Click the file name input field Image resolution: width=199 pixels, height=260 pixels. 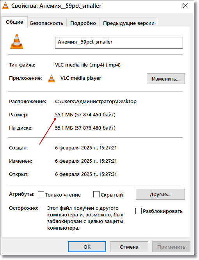point(119,43)
